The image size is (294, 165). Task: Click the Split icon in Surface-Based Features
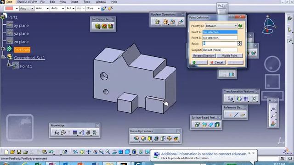(197, 125)
